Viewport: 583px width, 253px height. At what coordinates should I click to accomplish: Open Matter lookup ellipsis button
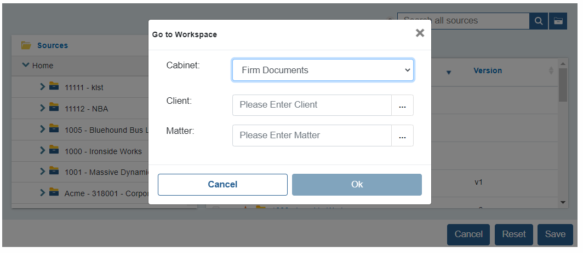(x=402, y=136)
